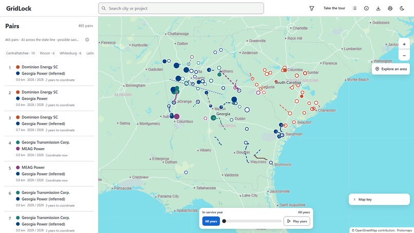Click the download icon
The width and height of the screenshot is (414, 233).
(x=378, y=8)
